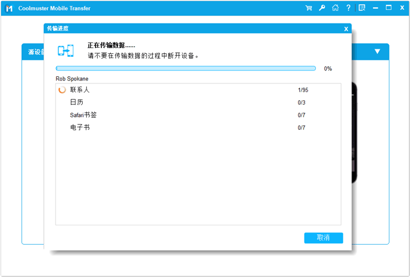Maximize the Coolmuster Mobile Transfer window
The width and height of the screenshot is (410, 277).
coord(388,8)
